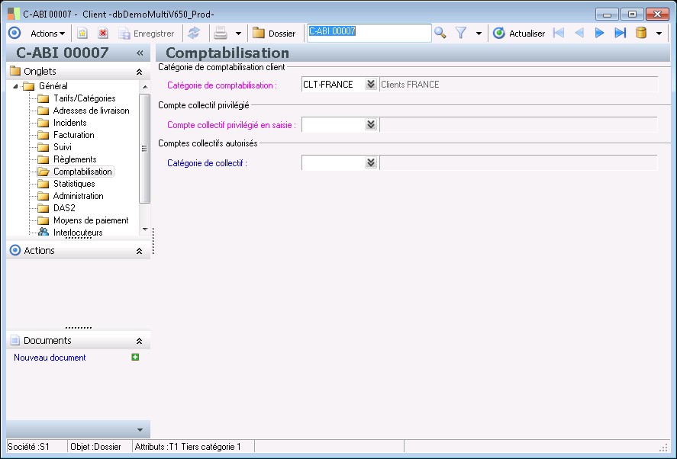This screenshot has height=459, width=677.
Task: Open the filter options dropdown arrow
Action: [479, 34]
